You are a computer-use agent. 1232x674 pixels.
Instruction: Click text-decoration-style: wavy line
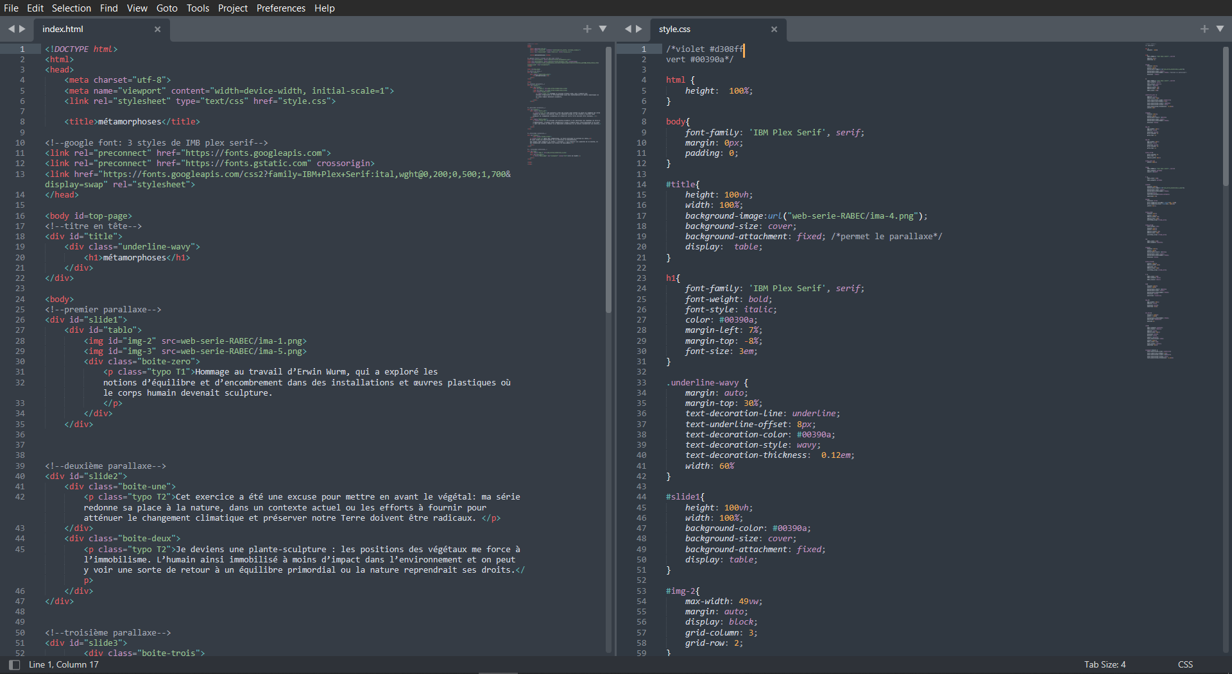pos(753,444)
